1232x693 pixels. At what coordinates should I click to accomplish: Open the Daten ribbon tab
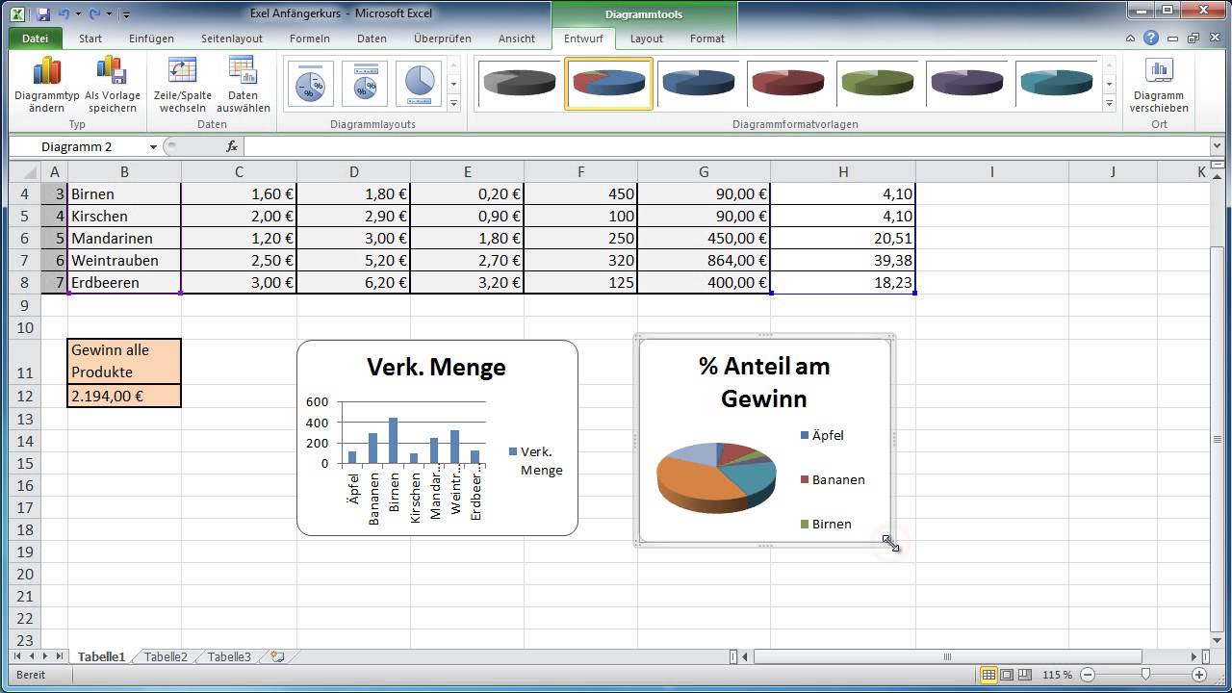coord(372,38)
